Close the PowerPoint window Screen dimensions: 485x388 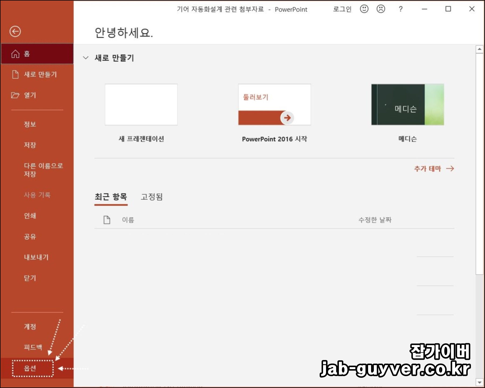click(472, 9)
